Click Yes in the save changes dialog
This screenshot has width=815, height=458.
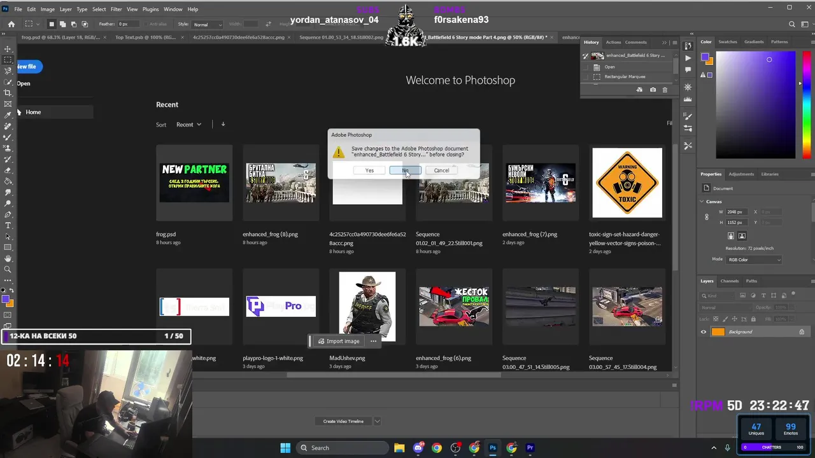[369, 170]
